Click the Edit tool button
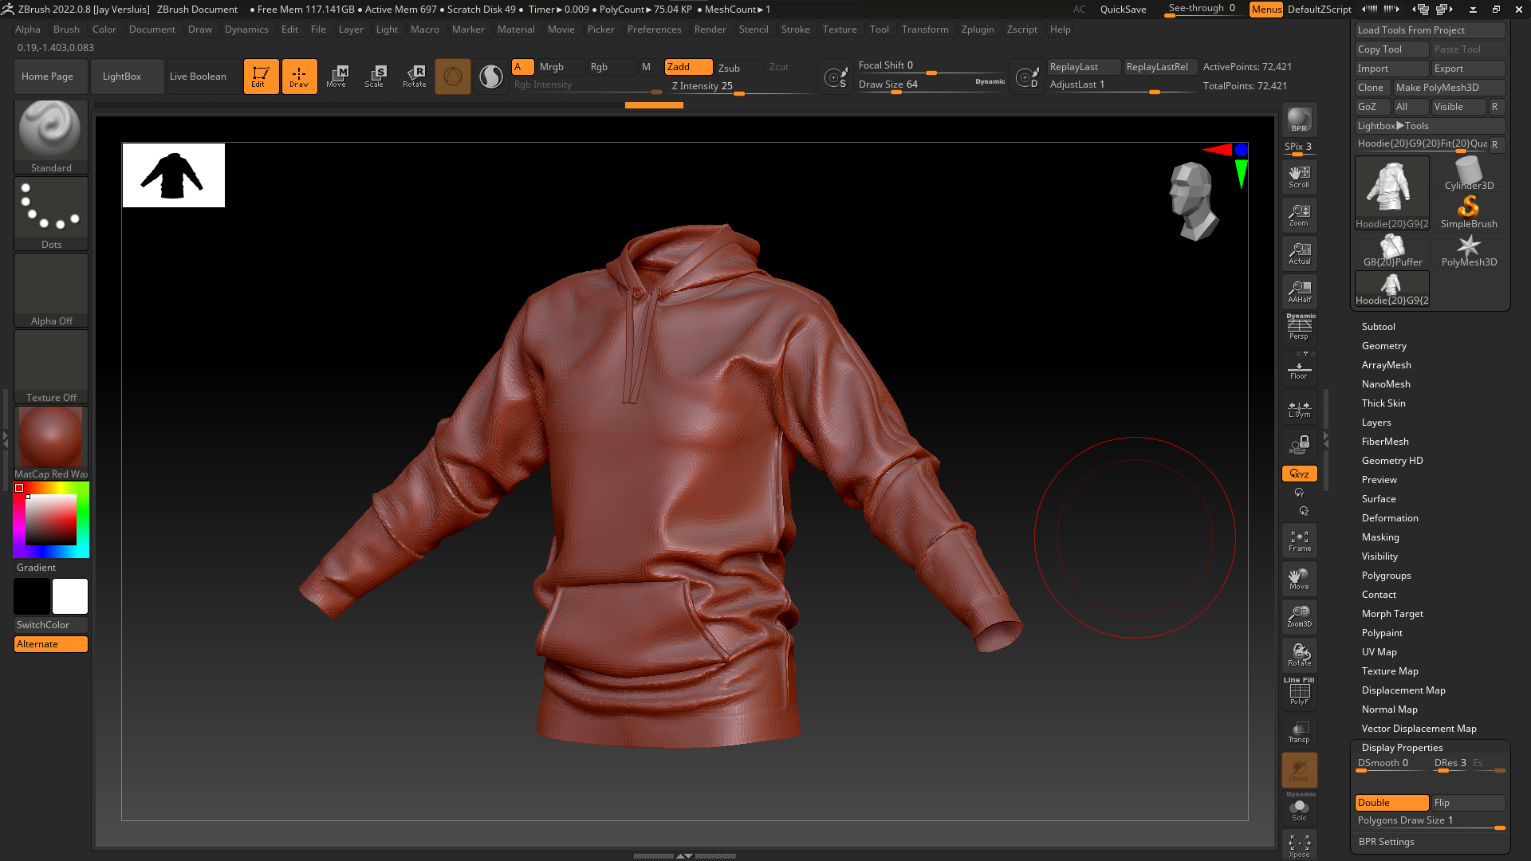The width and height of the screenshot is (1531, 861). 260,76
